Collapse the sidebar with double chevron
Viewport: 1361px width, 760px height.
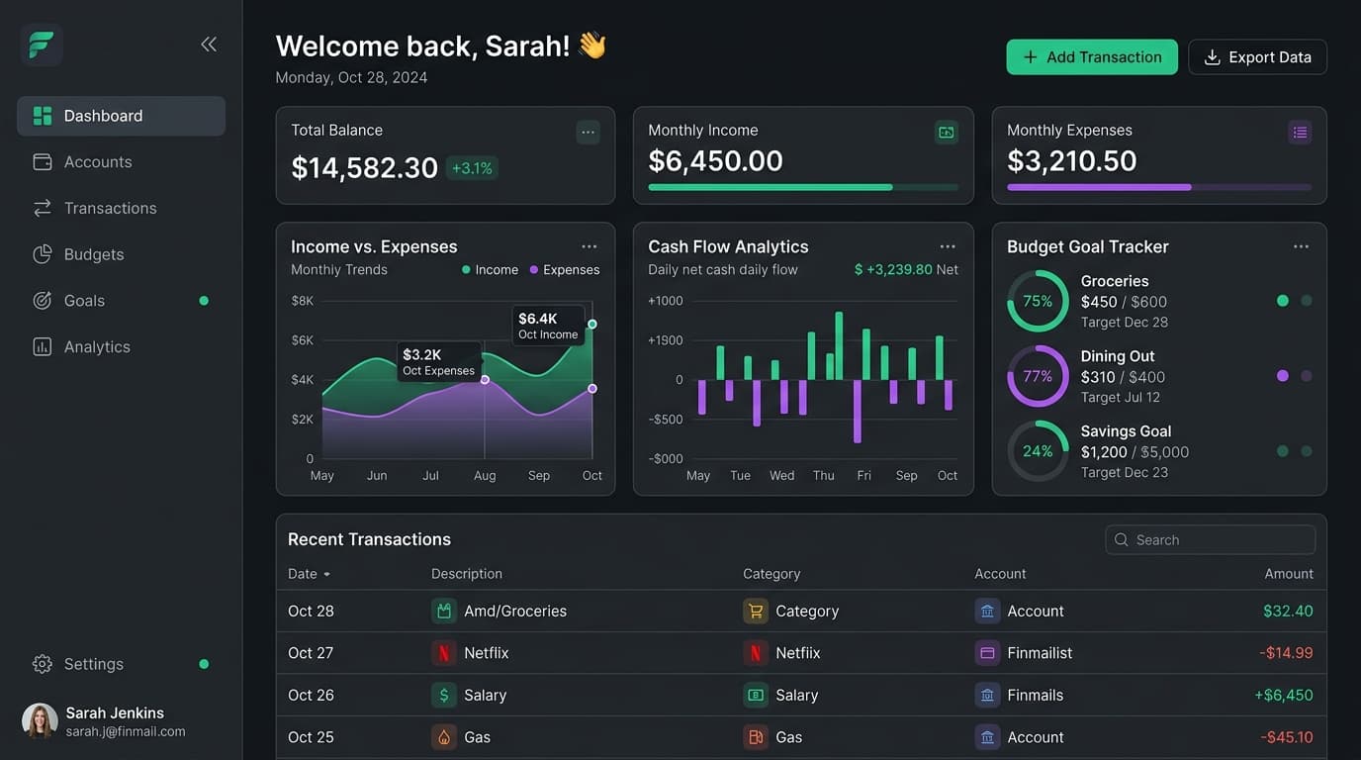click(x=209, y=44)
